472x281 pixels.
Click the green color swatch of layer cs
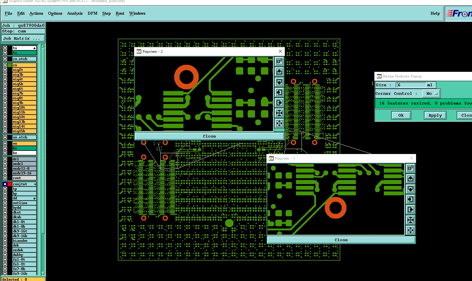point(10,65)
